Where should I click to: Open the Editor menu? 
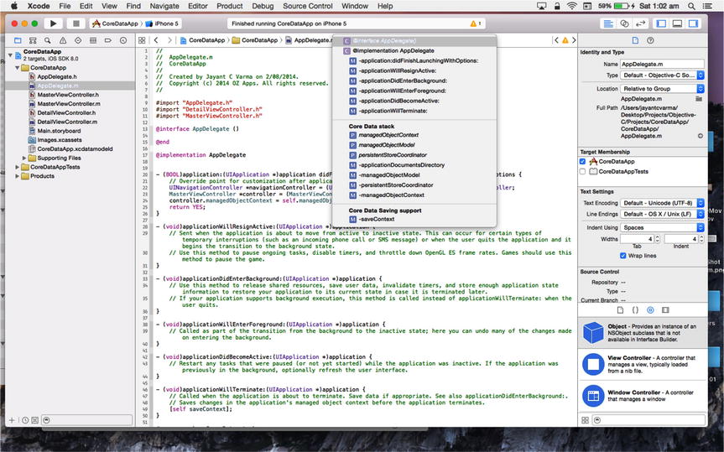[x=198, y=6]
